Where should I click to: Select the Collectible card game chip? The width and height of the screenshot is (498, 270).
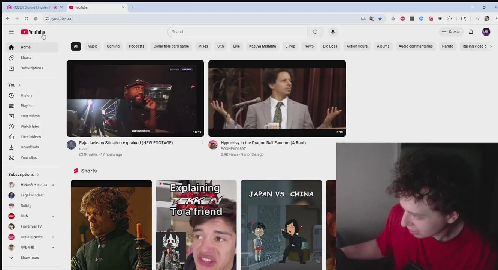click(x=171, y=46)
